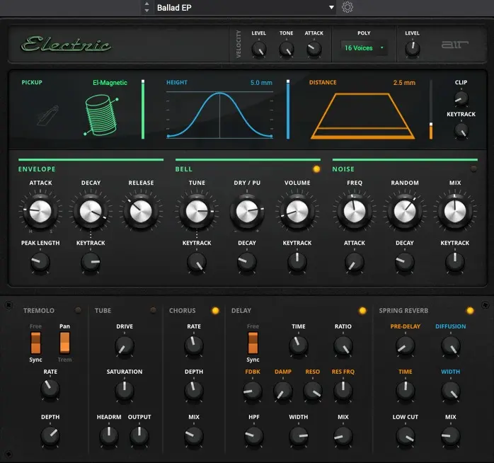Click the settings gear next to preset name
494x463 pixels.
347,8
